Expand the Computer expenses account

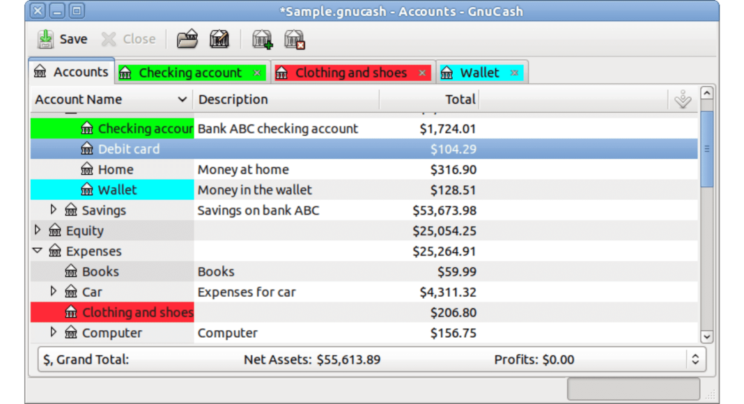pyautogui.click(x=54, y=332)
